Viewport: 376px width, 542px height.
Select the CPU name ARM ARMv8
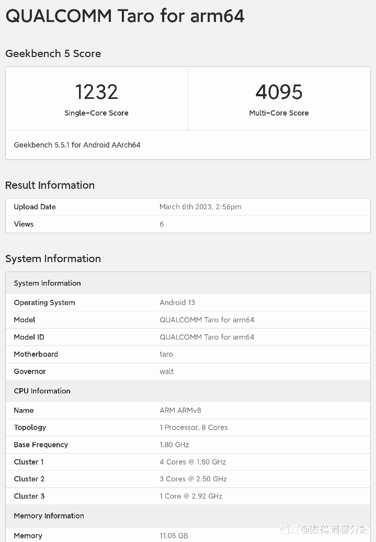coord(180,410)
